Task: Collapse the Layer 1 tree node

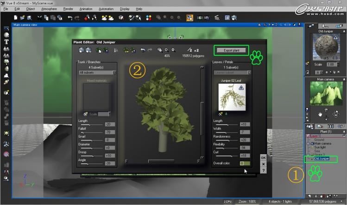Action: coord(308,136)
